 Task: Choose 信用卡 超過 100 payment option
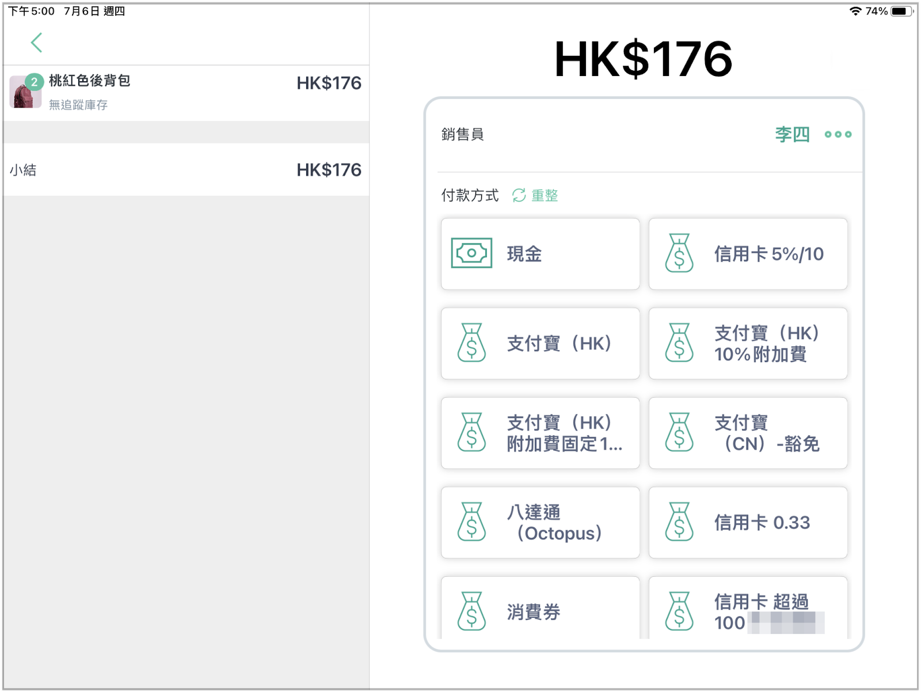click(x=748, y=608)
